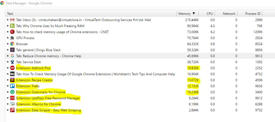This screenshot has height=122, width=275.
Task: Click the highlighted 13,072K memory value
Action: (x=193, y=80)
